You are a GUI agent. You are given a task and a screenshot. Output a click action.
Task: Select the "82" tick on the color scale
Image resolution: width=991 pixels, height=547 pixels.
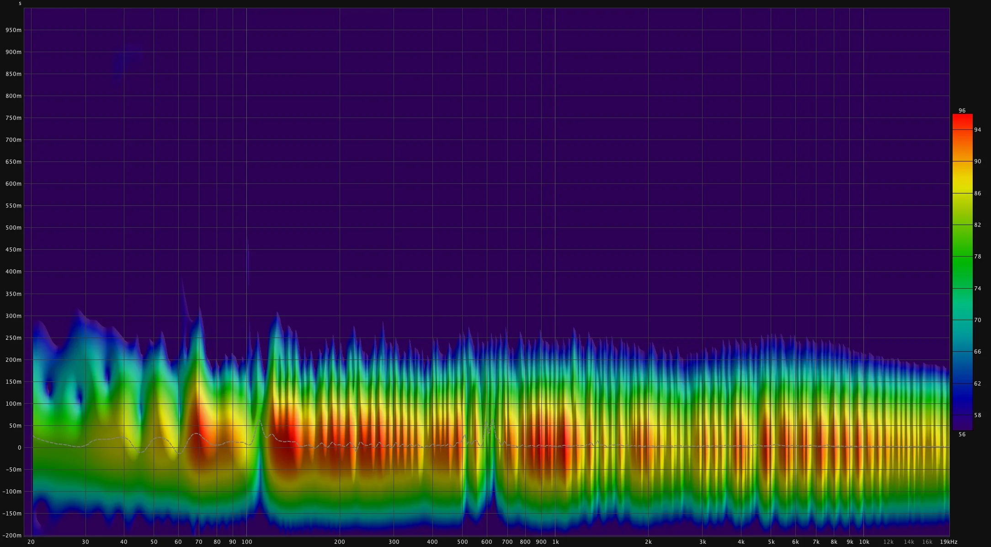[977, 225]
